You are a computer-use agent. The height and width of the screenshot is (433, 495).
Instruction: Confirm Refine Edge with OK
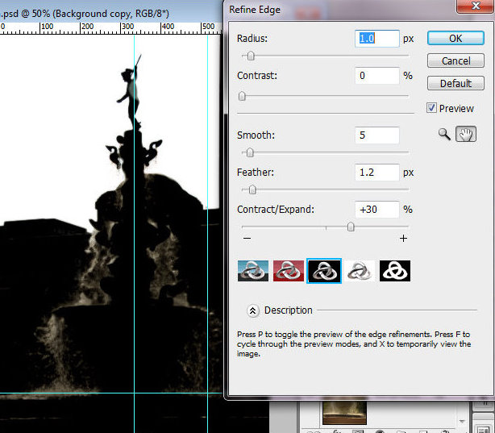point(455,38)
